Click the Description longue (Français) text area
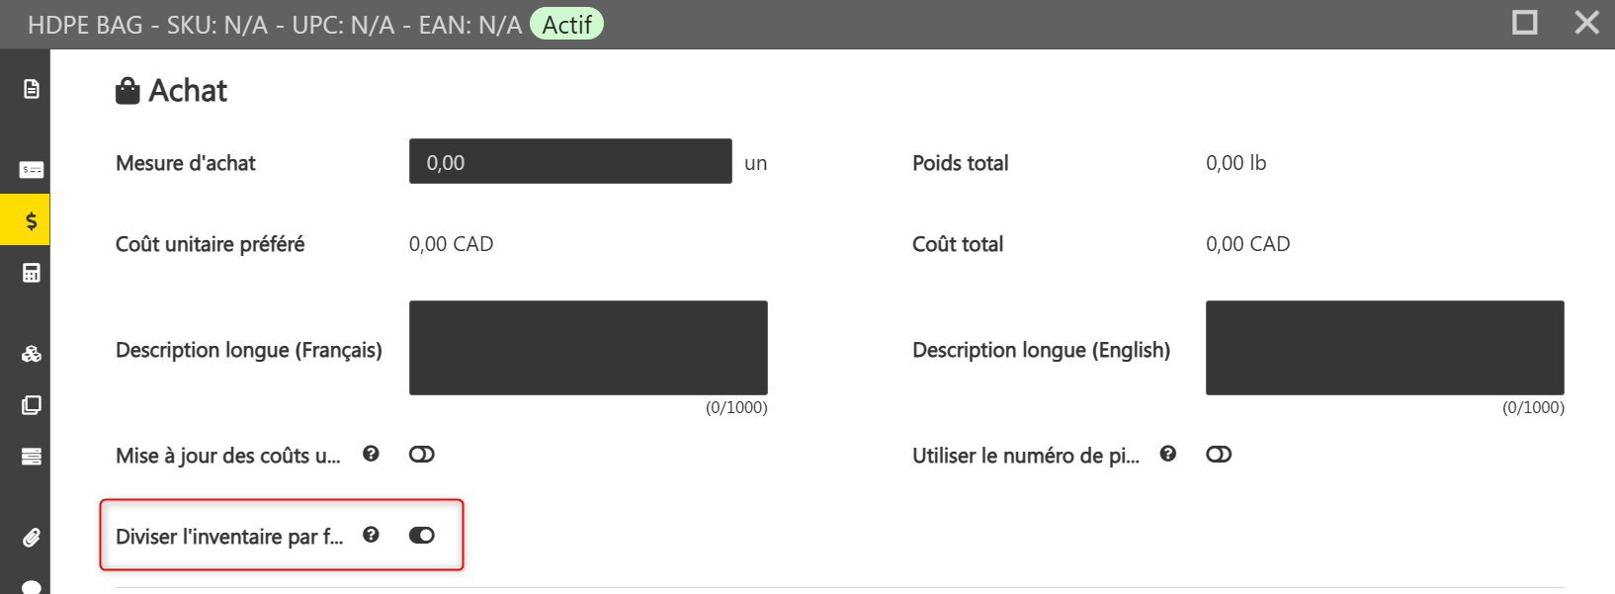 588,348
